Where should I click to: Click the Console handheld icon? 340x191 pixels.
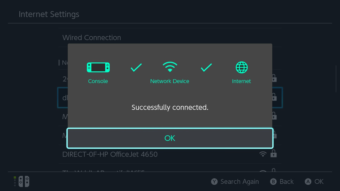point(98,67)
